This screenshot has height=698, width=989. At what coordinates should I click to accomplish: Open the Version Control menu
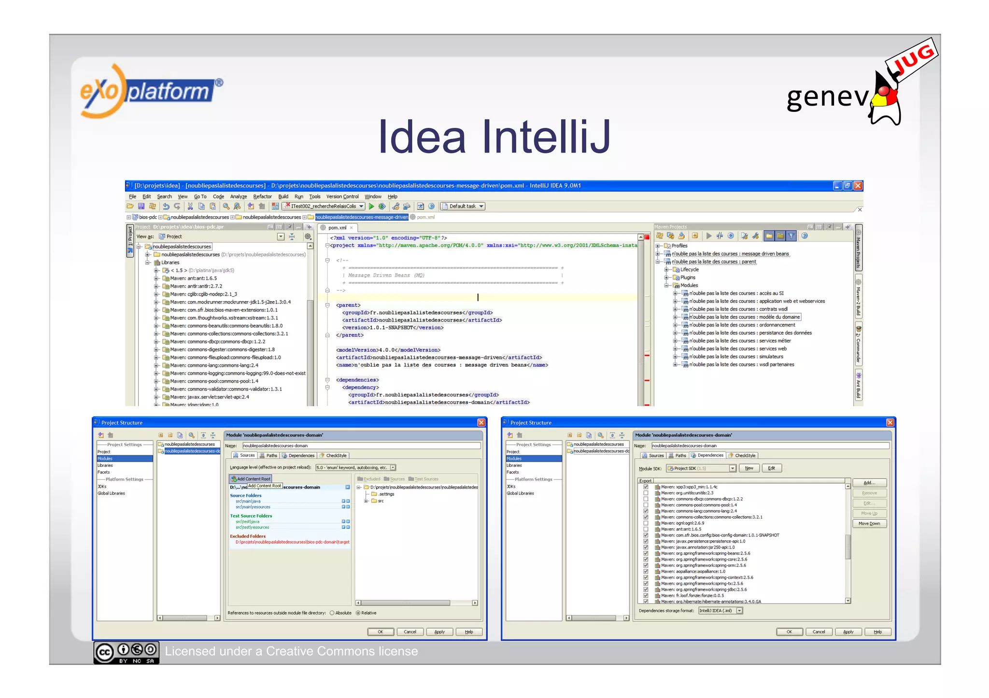pos(342,197)
